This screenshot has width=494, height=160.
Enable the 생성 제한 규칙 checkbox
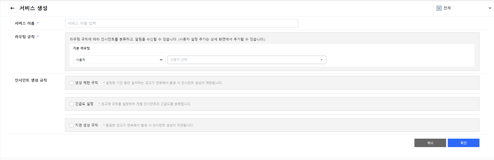72,83
